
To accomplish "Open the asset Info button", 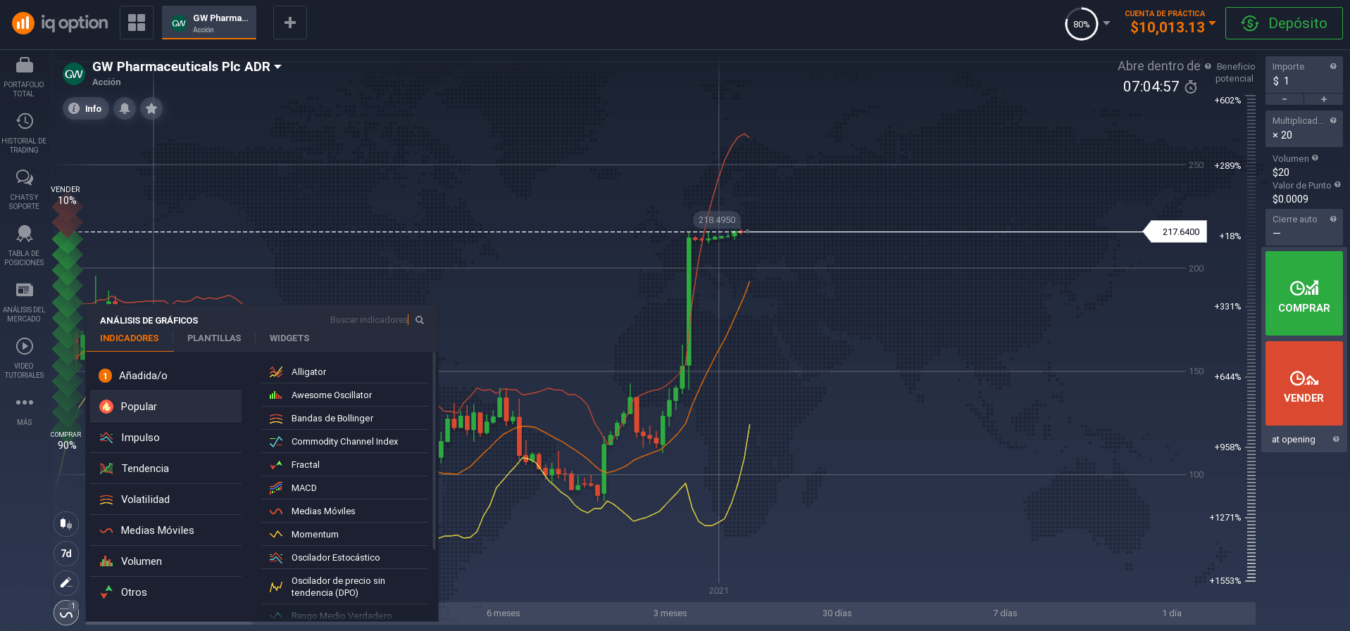I will tap(86, 108).
